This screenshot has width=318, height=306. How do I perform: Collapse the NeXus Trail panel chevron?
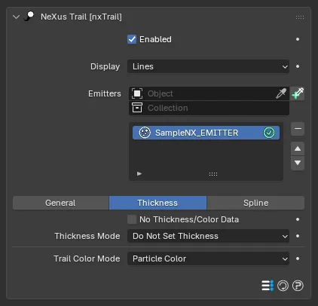[x=16, y=17]
